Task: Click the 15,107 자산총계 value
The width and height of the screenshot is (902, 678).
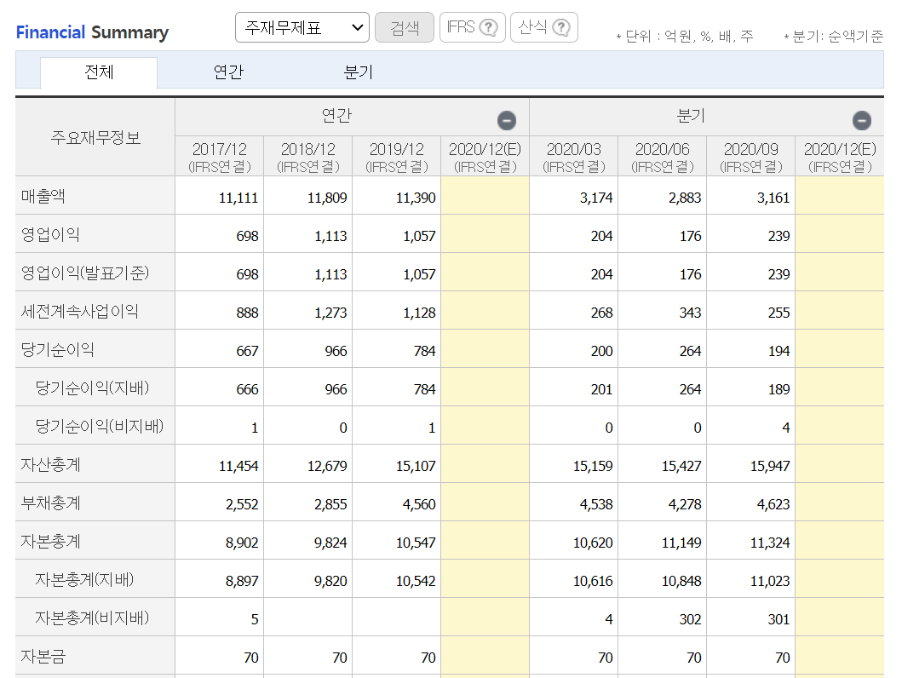Action: [x=416, y=467]
